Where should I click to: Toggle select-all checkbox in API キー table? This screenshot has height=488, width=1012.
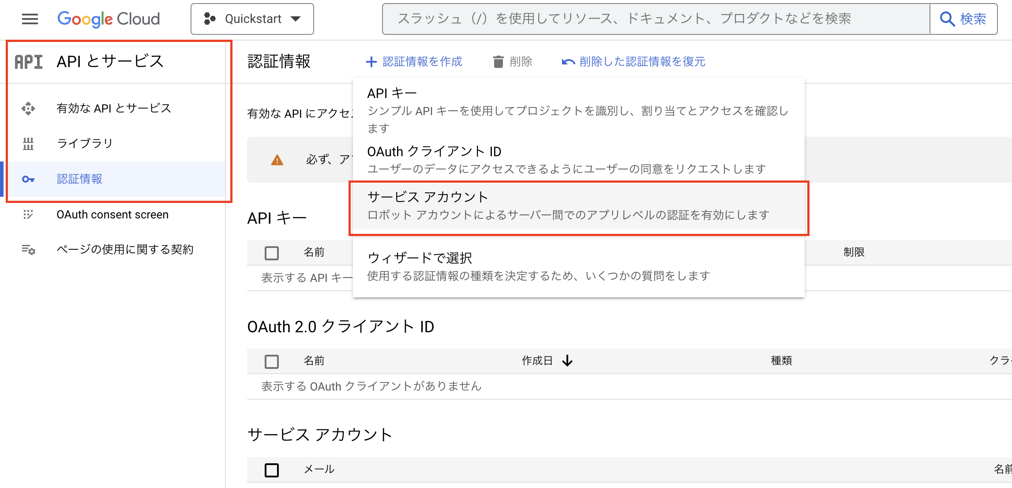coord(272,253)
